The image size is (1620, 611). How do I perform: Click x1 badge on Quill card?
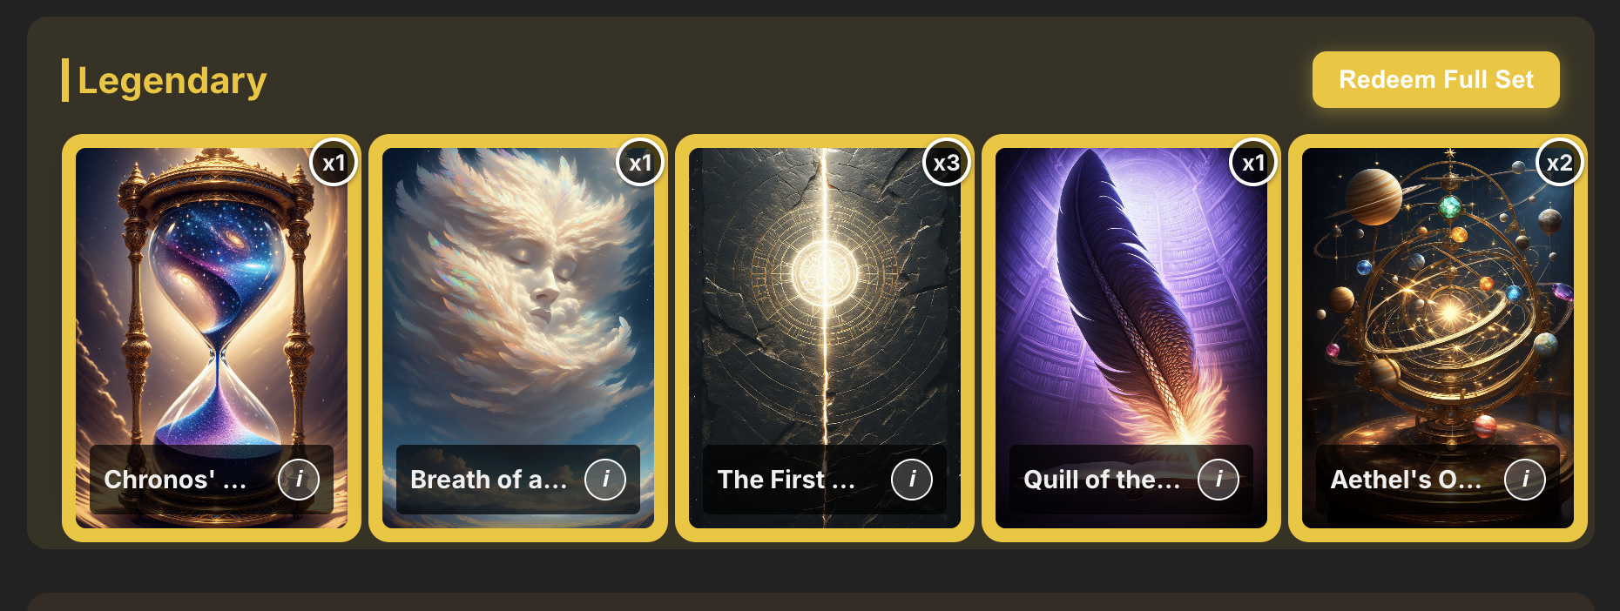click(x=1253, y=163)
